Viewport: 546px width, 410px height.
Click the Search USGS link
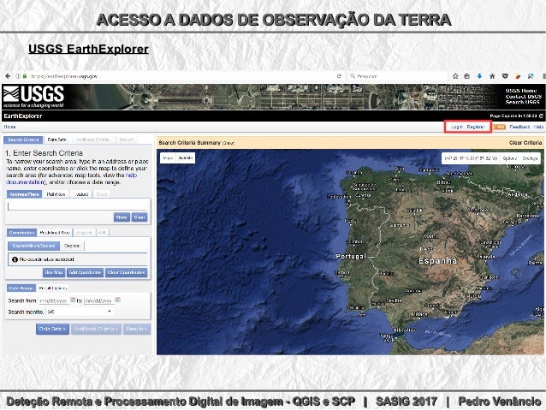point(522,102)
